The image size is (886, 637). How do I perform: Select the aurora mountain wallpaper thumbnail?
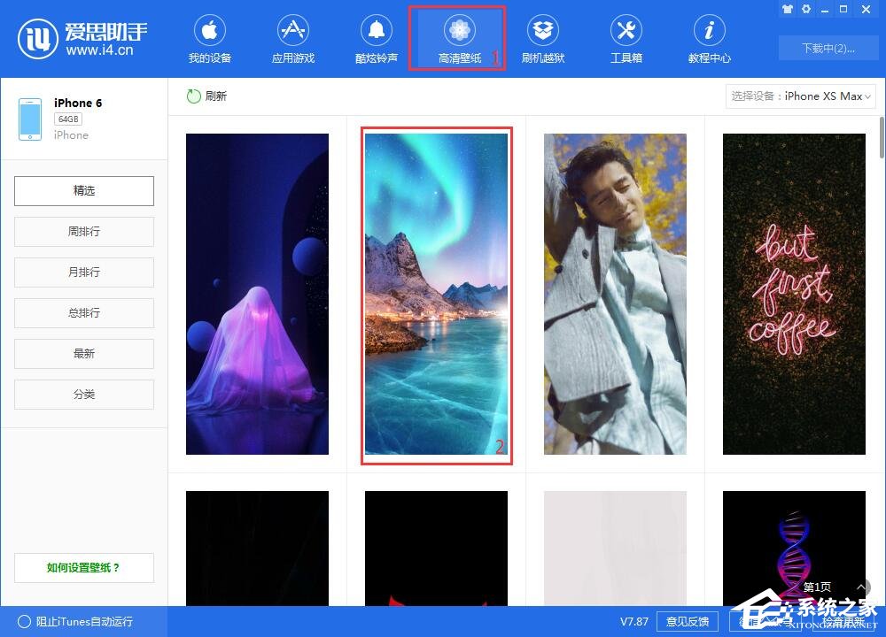[x=436, y=294]
